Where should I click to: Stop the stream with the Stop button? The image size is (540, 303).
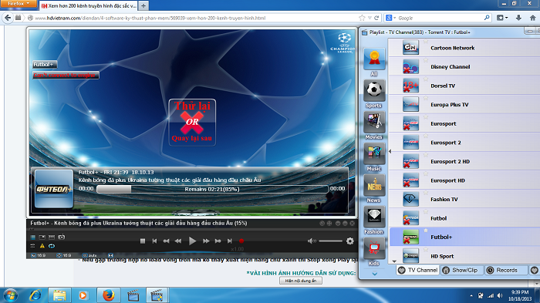[x=143, y=241]
